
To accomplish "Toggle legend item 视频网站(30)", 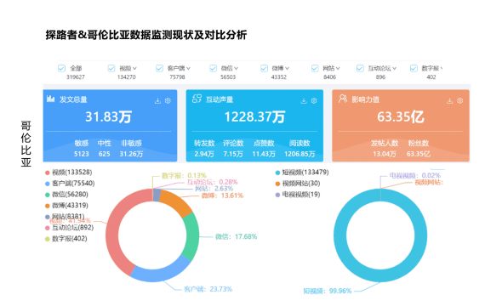I will point(298,184).
